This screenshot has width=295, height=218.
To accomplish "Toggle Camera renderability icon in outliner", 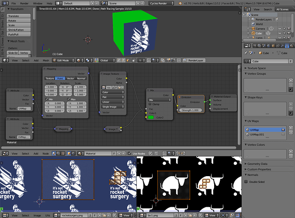I will (x=289, y=28).
